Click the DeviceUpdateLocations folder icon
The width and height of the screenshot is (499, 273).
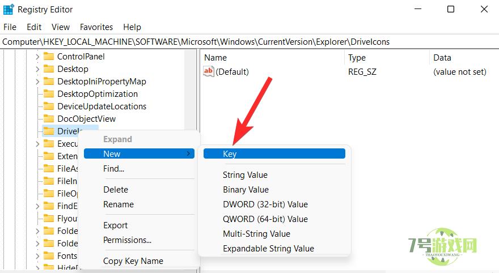pyautogui.click(x=49, y=106)
